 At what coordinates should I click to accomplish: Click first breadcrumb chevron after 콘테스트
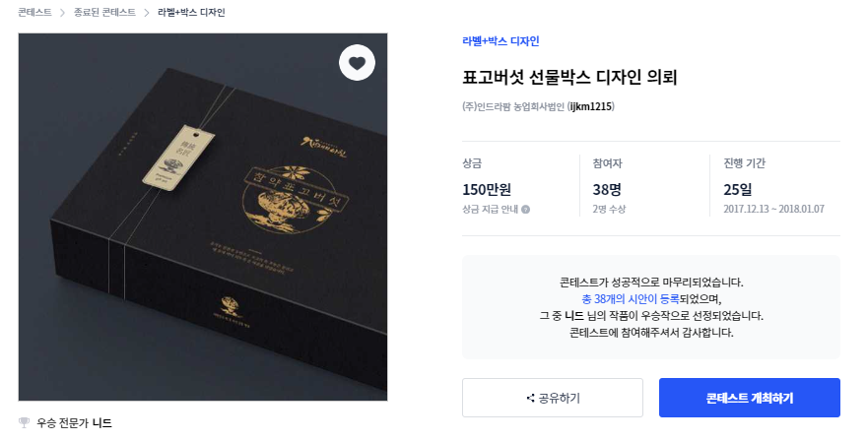pyautogui.click(x=62, y=13)
